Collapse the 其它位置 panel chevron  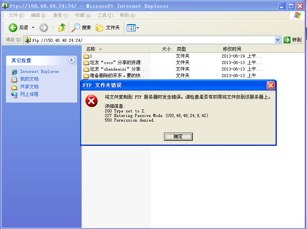71,60
